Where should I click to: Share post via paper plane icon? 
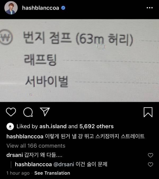click(x=45, y=112)
